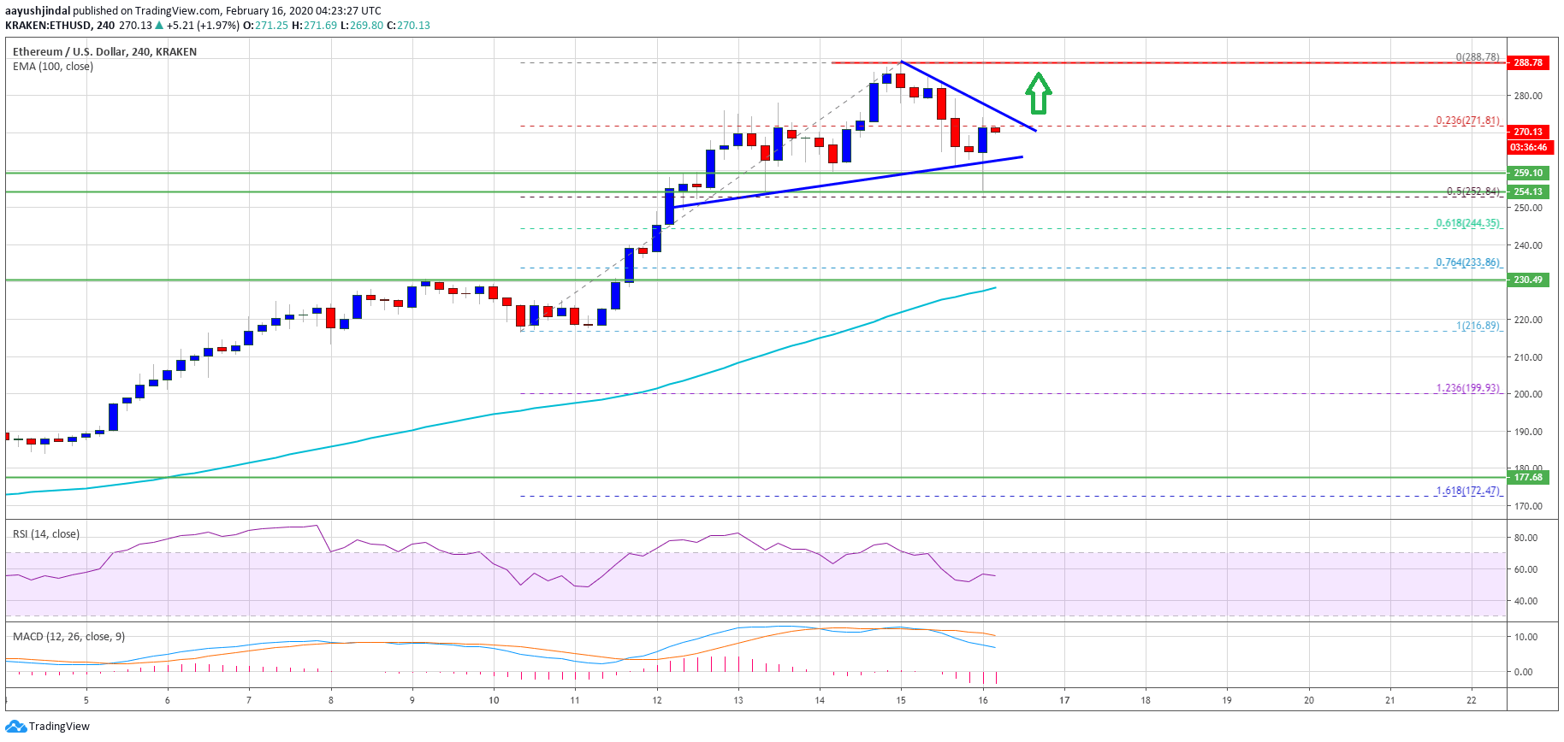Click date 20 on the time axis
The width and height of the screenshot is (1564, 742).
(1309, 700)
